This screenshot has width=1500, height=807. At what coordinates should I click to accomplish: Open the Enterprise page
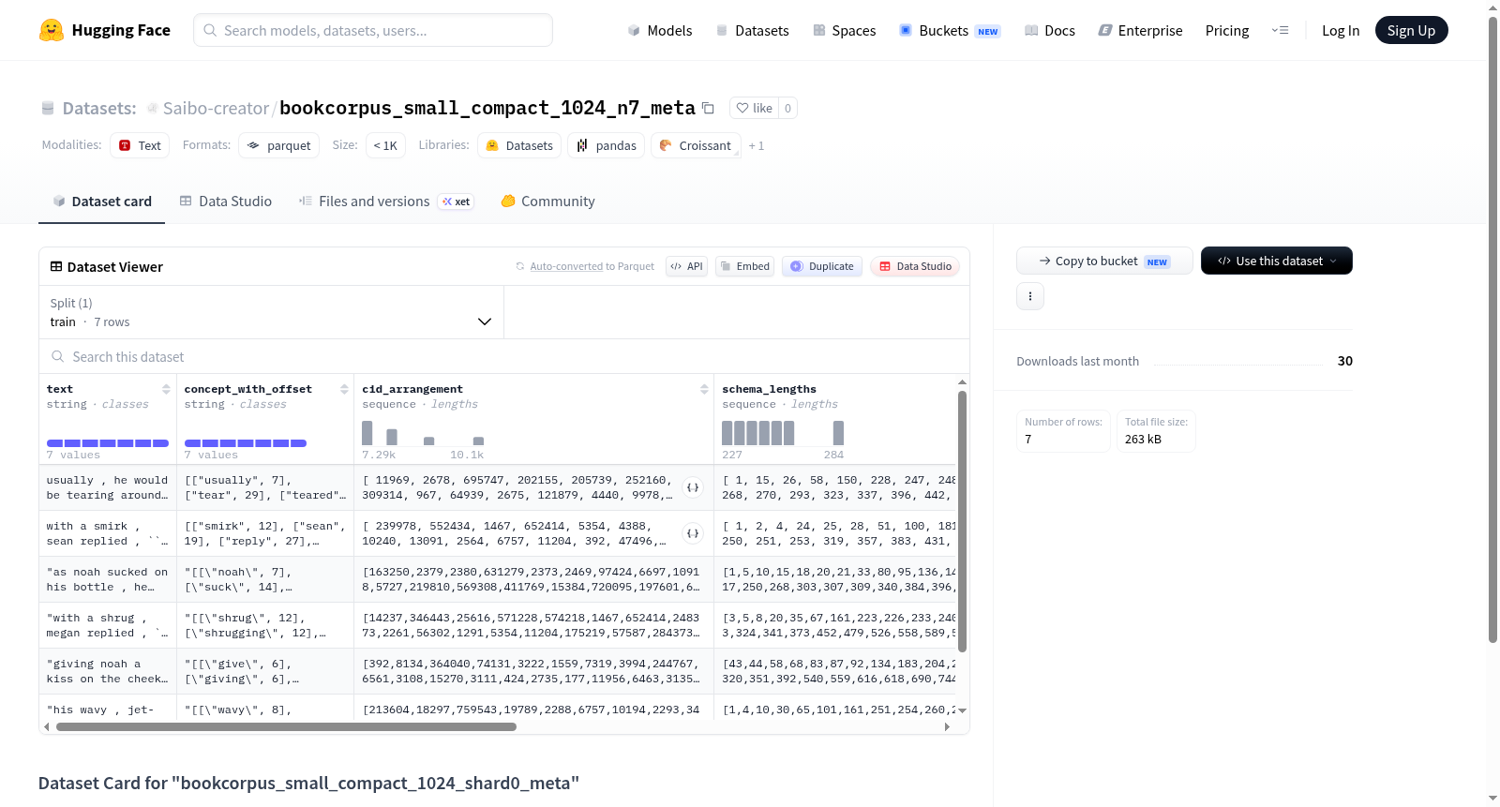(1140, 30)
